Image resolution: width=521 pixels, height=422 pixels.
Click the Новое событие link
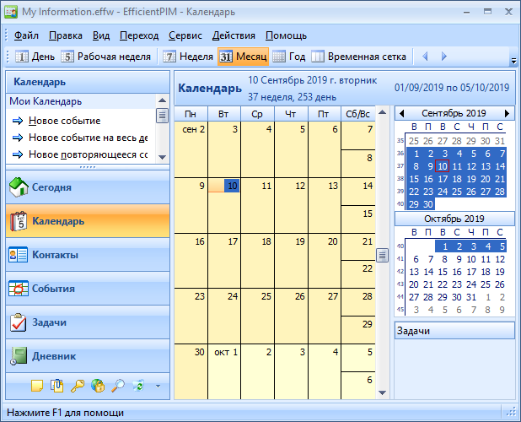click(64, 121)
